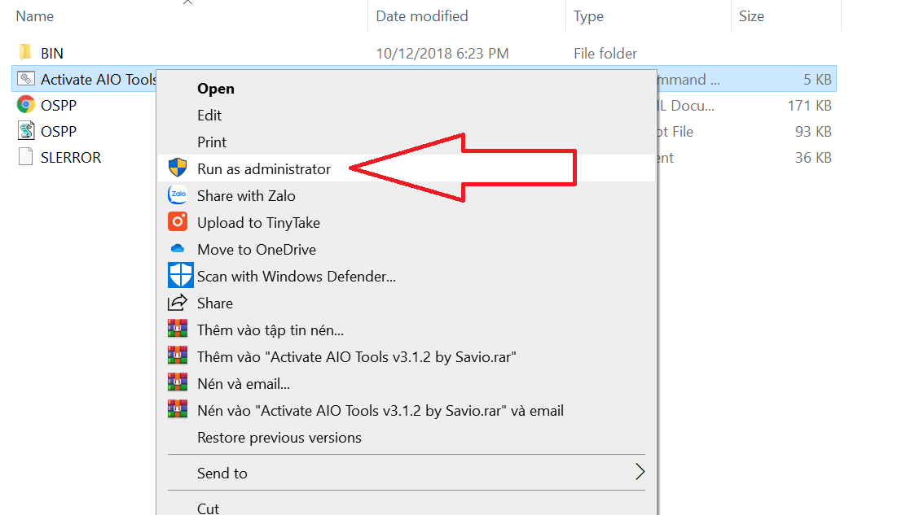This screenshot has height=515, width=906.
Task: Click the sort chevron on the Name column
Action: 187,3
